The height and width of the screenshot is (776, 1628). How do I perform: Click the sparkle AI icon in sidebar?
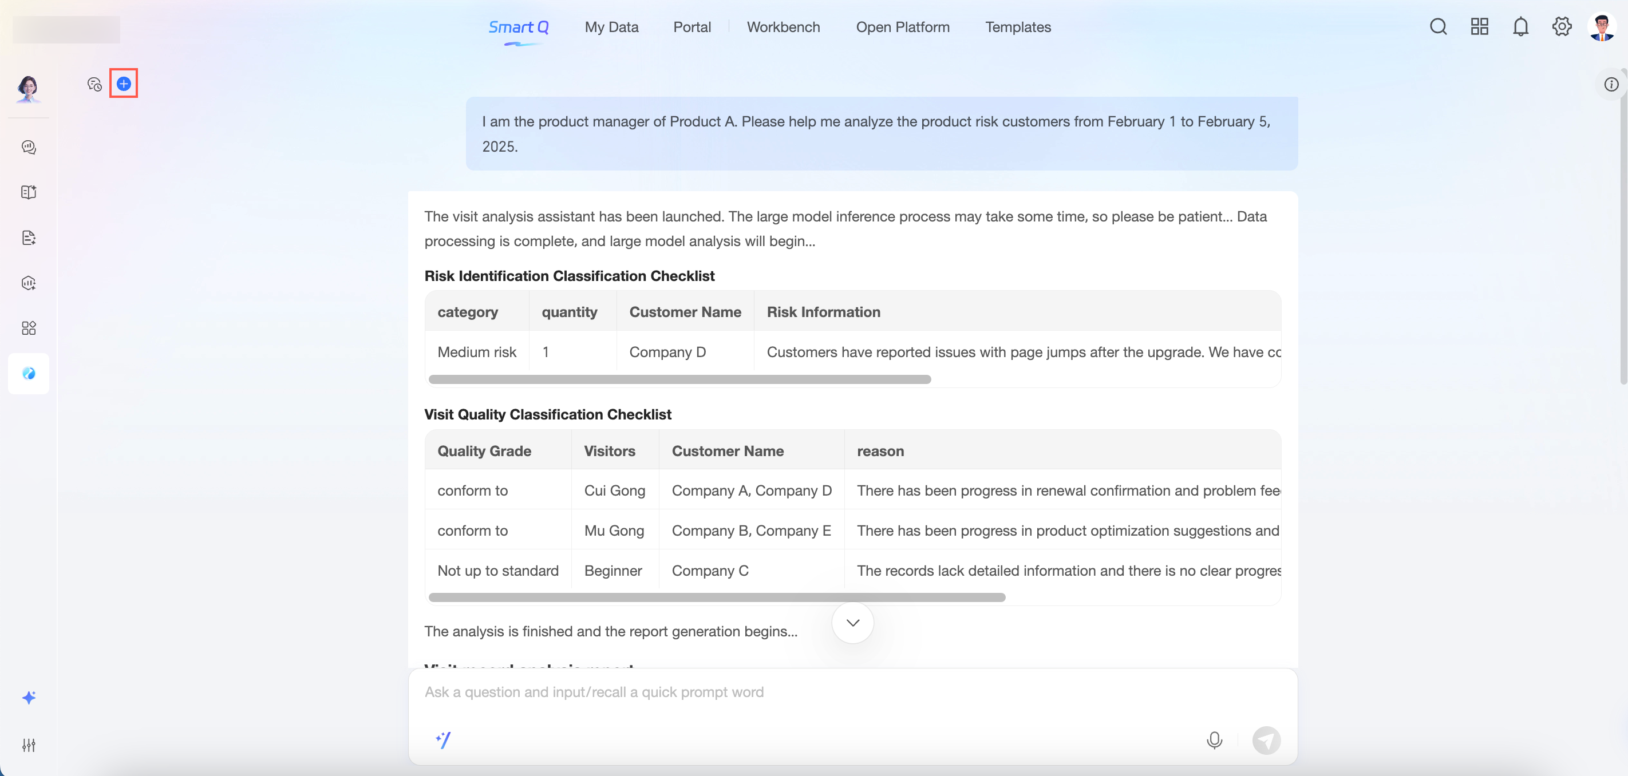(29, 698)
